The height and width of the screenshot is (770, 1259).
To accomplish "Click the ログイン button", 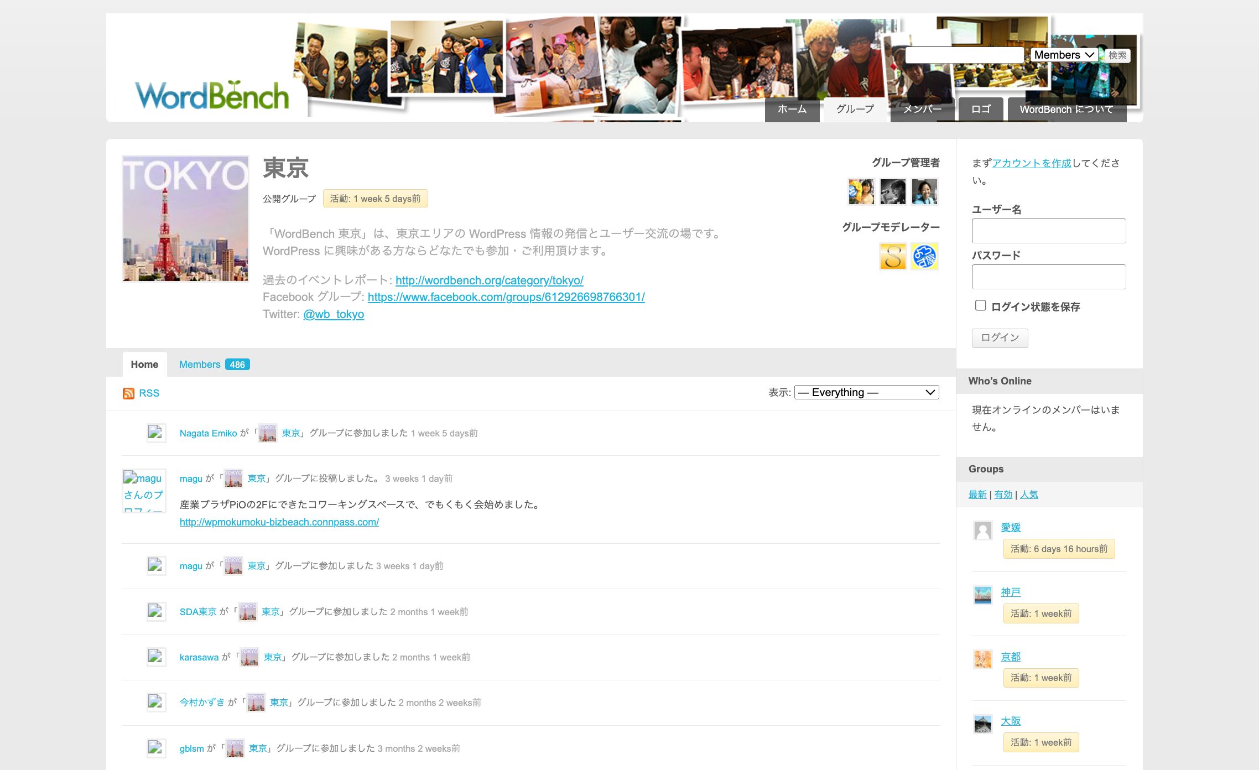I will coord(1000,338).
